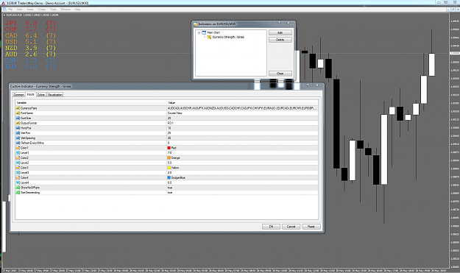Image resolution: width=460 pixels, height=273 pixels.
Task: Click the VertSpacing variable icon
Action: click(18, 138)
